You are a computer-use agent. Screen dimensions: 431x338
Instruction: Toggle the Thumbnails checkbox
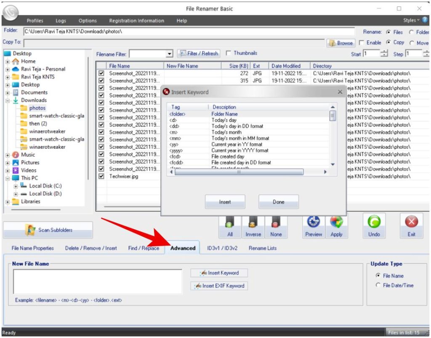click(x=228, y=53)
